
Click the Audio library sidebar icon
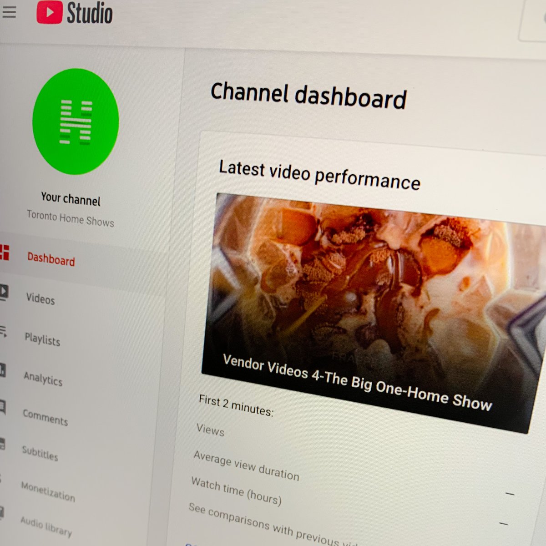pos(1,513)
